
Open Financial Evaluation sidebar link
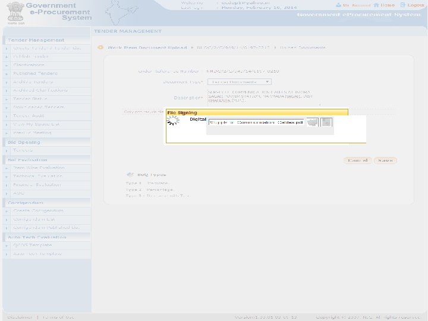(x=37, y=185)
